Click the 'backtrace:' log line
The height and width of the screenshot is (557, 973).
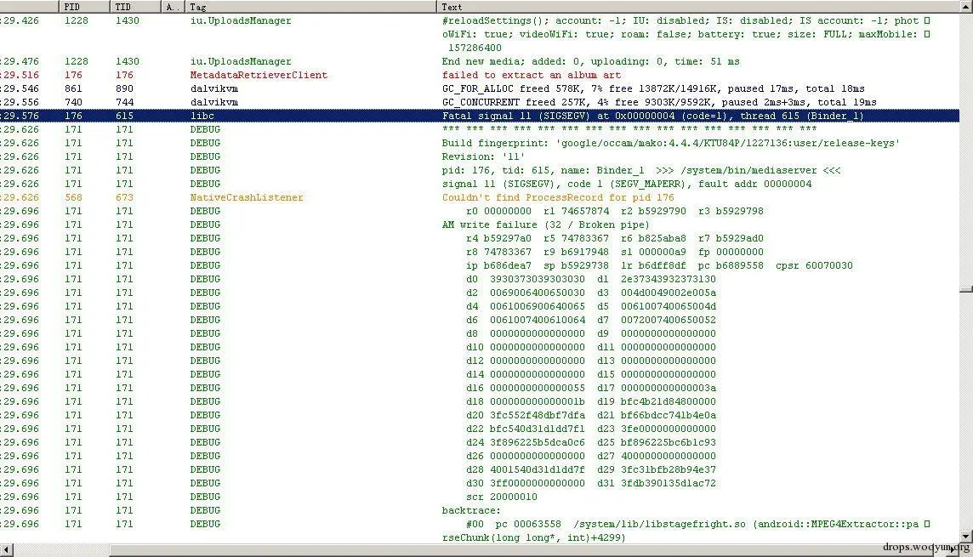[471, 511]
